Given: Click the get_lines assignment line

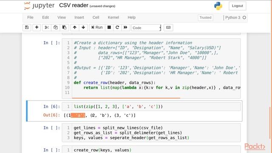Looking at the screenshot, I should pyautogui.click(x=118, y=128).
